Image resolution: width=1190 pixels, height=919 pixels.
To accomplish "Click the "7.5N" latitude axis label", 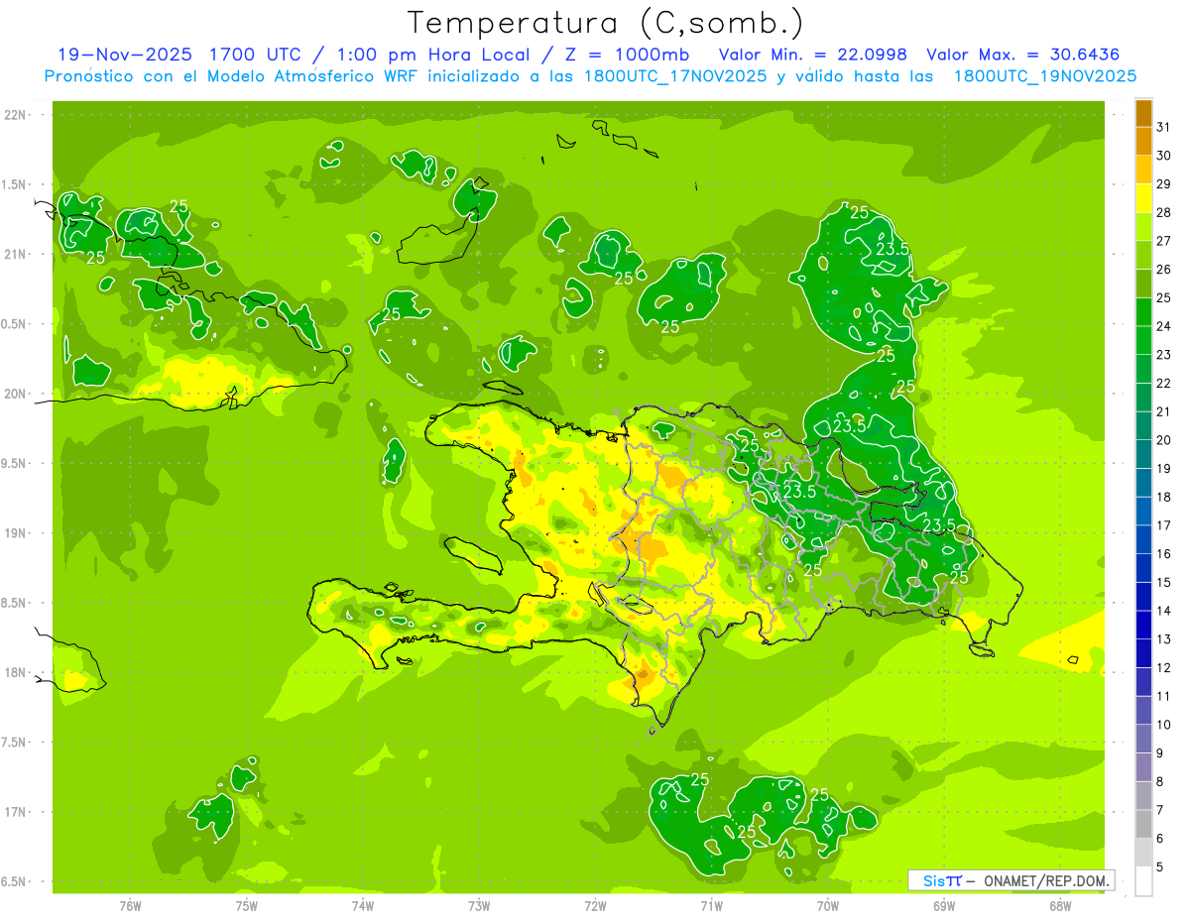I will pos(15,742).
